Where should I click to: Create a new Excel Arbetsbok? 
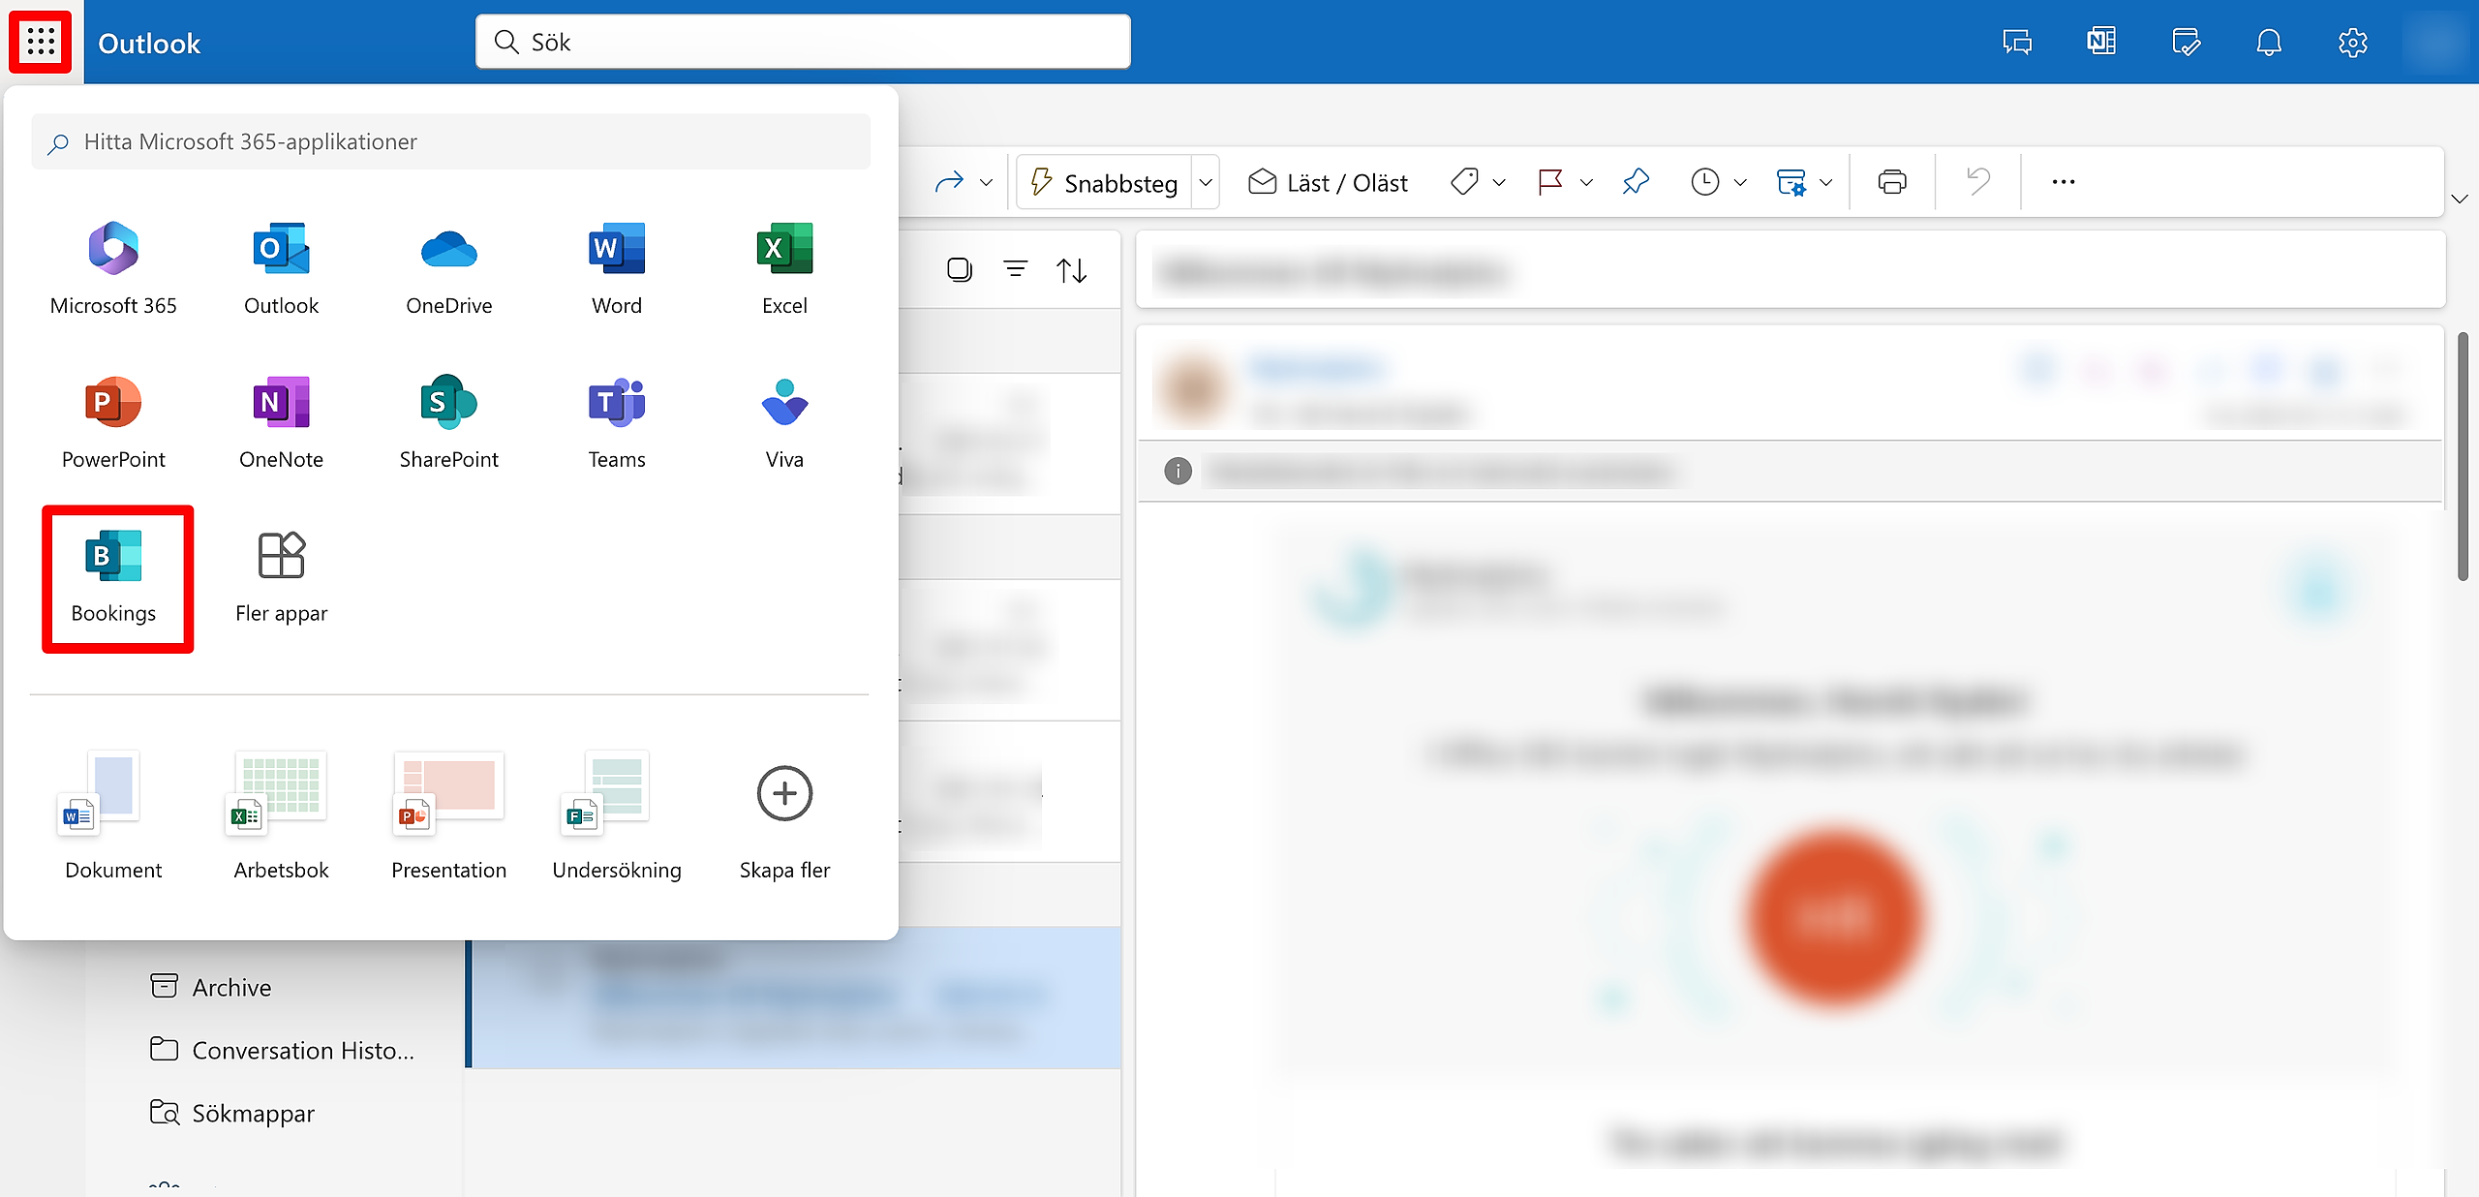[x=281, y=815]
